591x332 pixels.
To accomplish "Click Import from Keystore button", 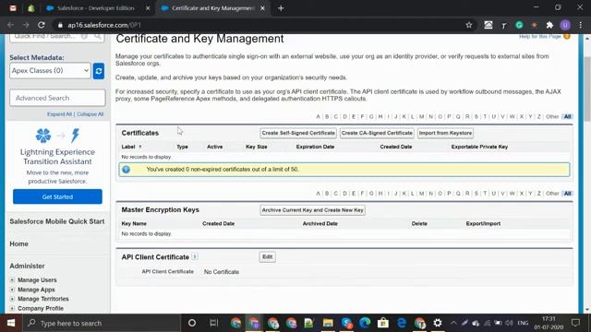I will click(x=445, y=133).
